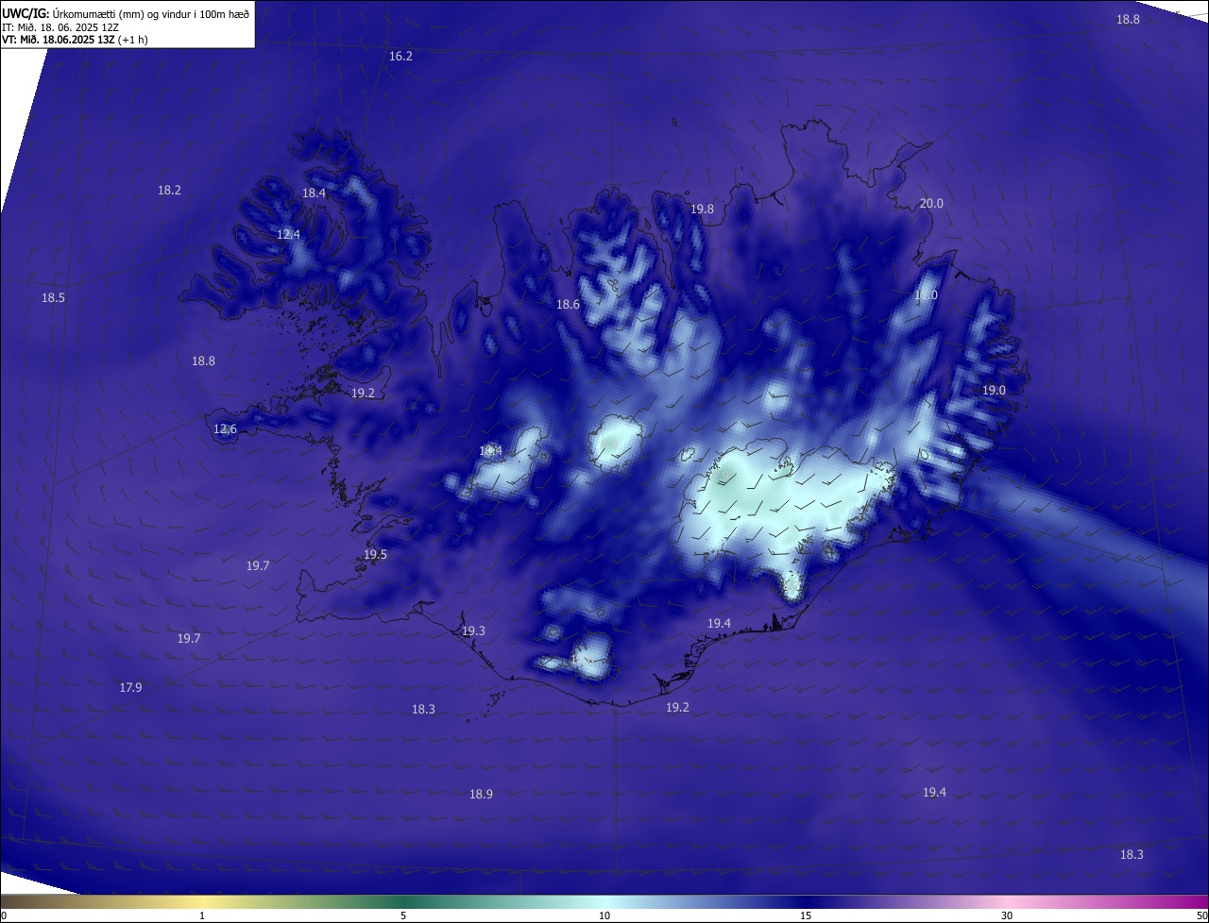Click the title line 'Úrkomumætti (mm) og vindur í 100m hæð'
Screen dimensions: 1209x923
click(149, 14)
